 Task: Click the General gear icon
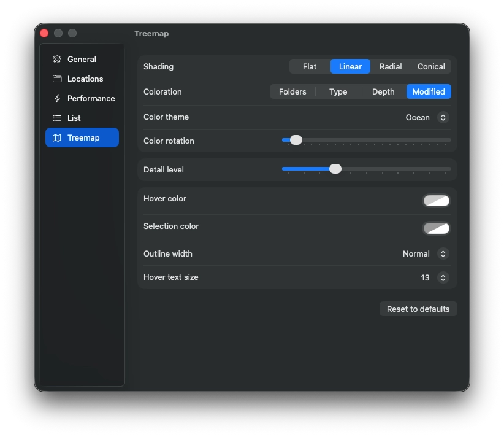tap(57, 59)
